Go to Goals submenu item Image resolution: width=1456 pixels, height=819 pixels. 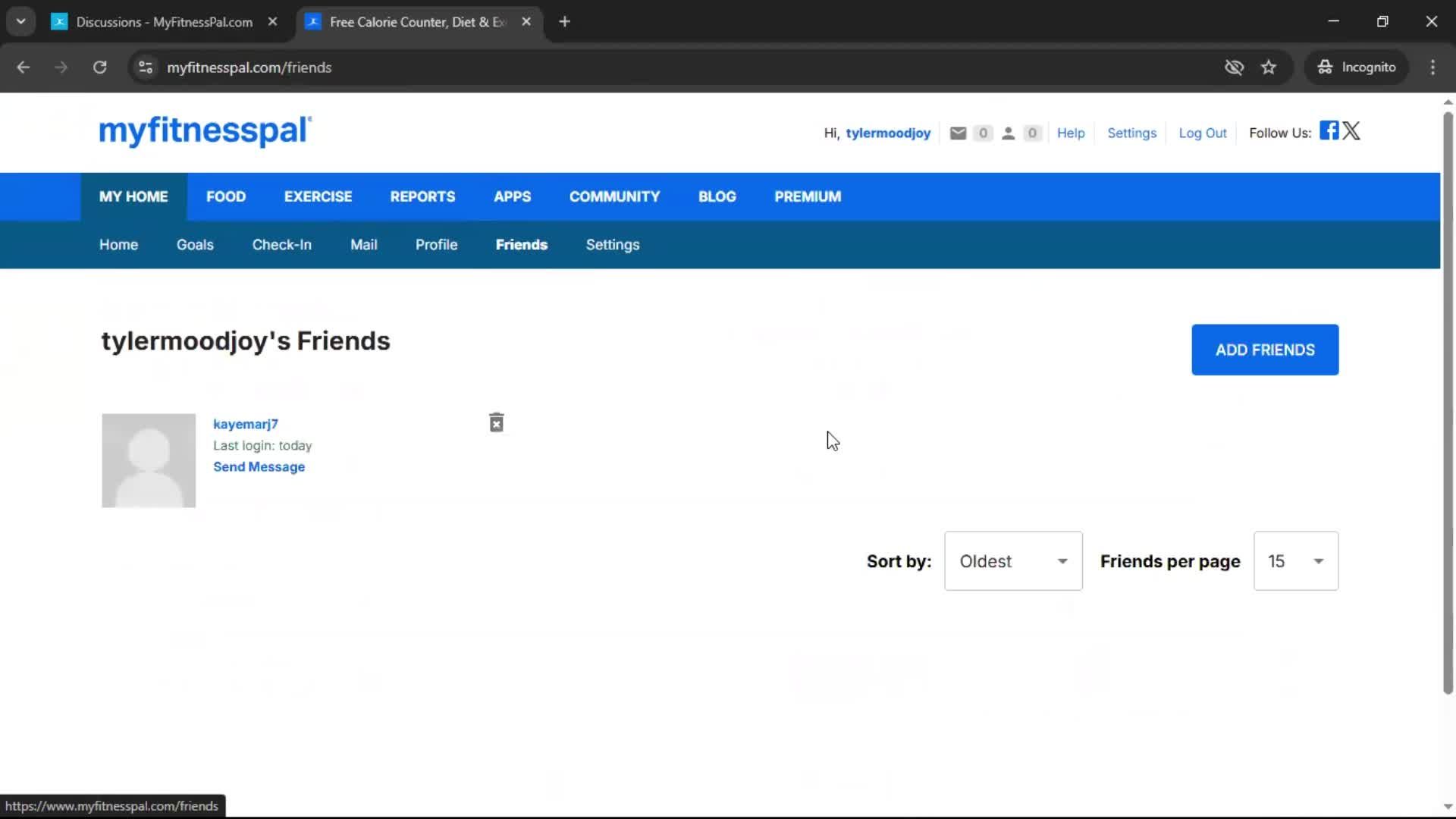[x=195, y=245]
